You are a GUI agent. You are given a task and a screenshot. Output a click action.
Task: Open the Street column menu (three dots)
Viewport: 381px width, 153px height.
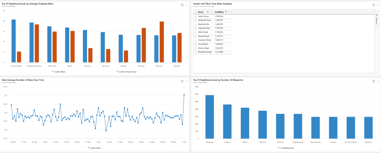[x=211, y=12]
